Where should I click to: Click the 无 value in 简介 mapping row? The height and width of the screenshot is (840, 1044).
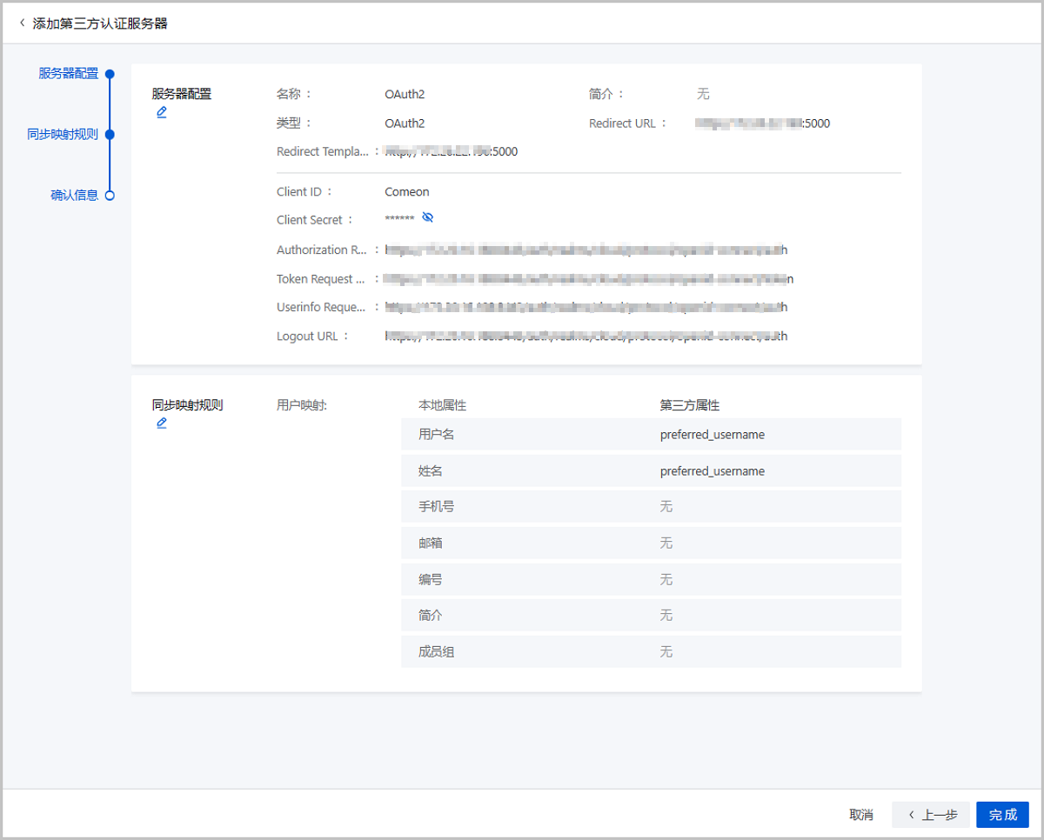[x=666, y=615]
